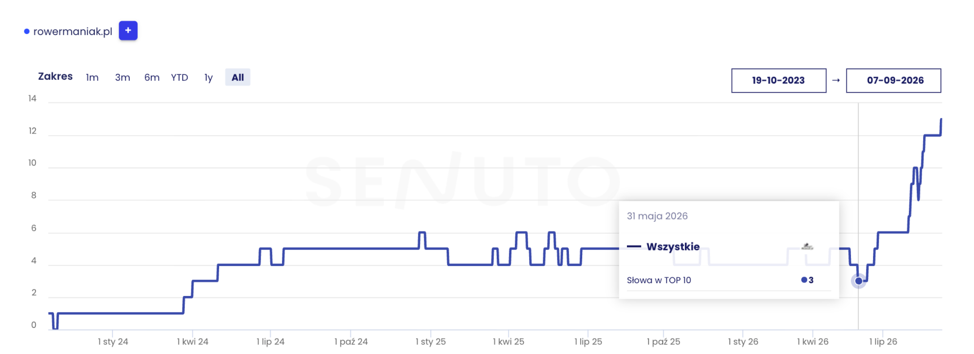Viewport: 974px width, 354px height.
Task: Click the small icon in tooltip
Action: [808, 246]
